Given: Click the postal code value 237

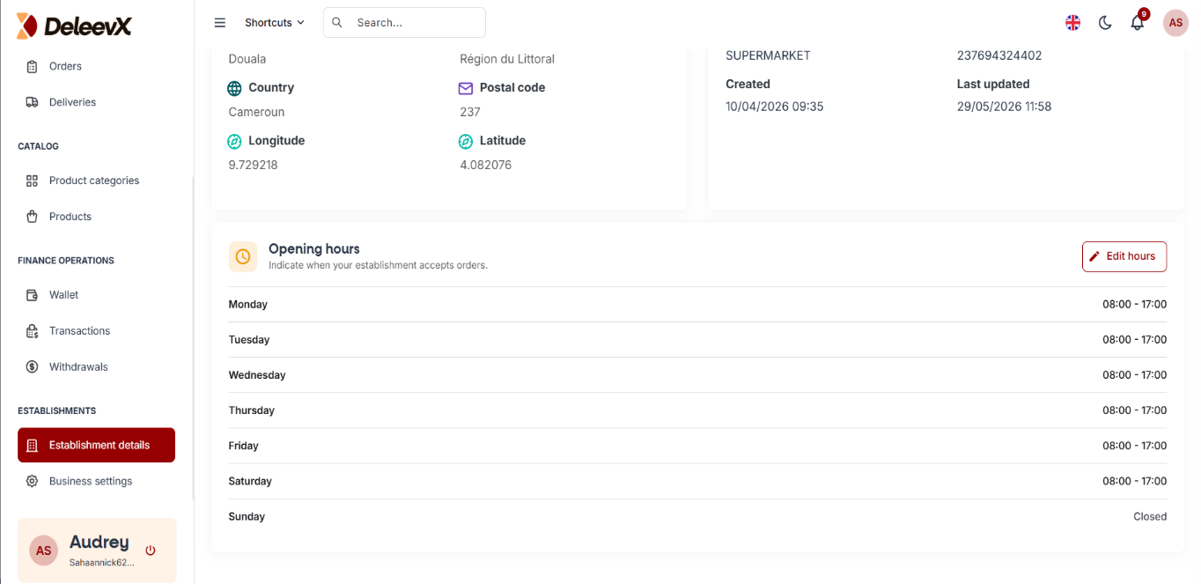Looking at the screenshot, I should [x=470, y=112].
